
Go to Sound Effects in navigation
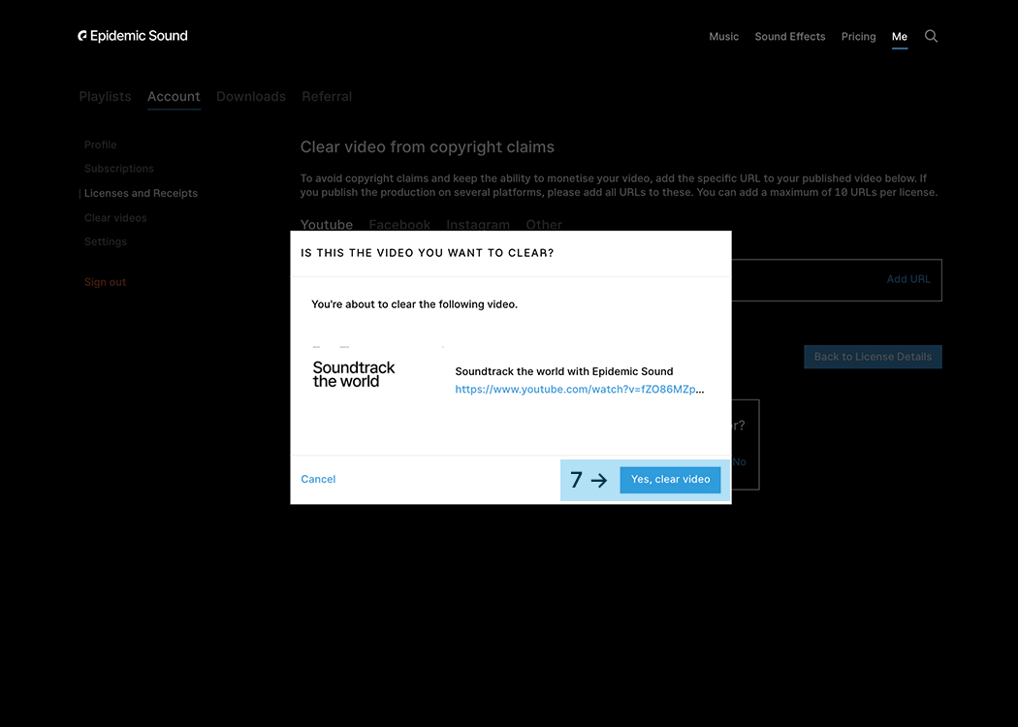coord(789,37)
